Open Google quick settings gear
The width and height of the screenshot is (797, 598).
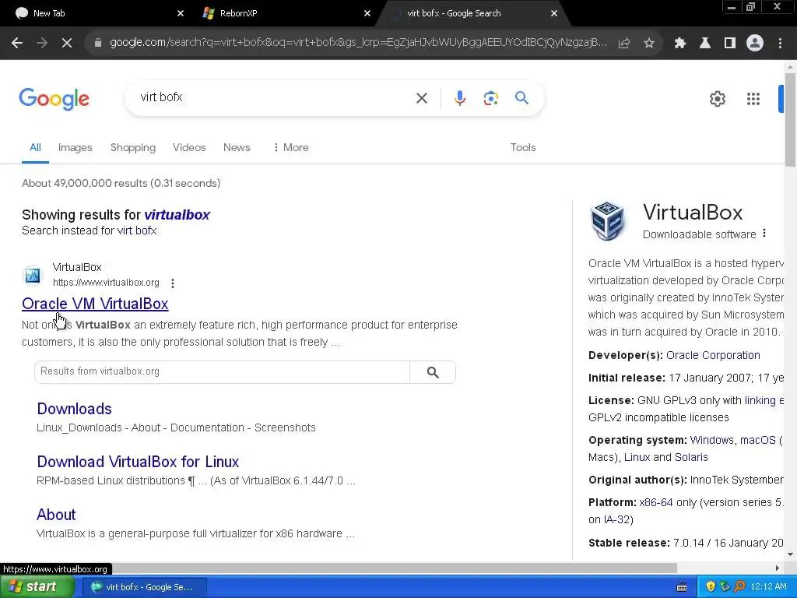pyautogui.click(x=717, y=99)
